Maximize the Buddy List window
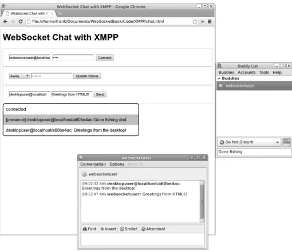This screenshot has width=292, height=252. pyautogui.click(x=283, y=66)
